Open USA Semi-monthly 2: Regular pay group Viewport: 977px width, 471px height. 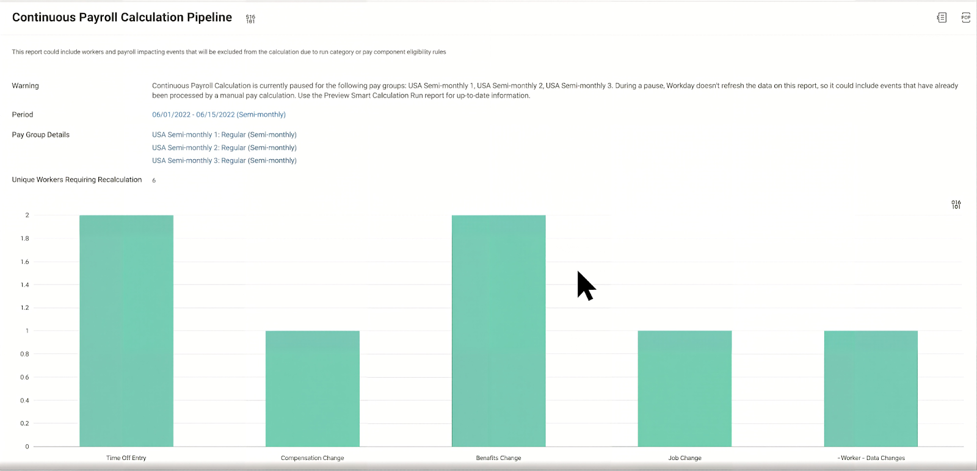point(224,148)
